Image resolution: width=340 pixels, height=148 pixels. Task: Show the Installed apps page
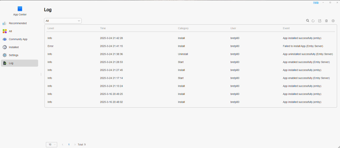(x=20, y=47)
